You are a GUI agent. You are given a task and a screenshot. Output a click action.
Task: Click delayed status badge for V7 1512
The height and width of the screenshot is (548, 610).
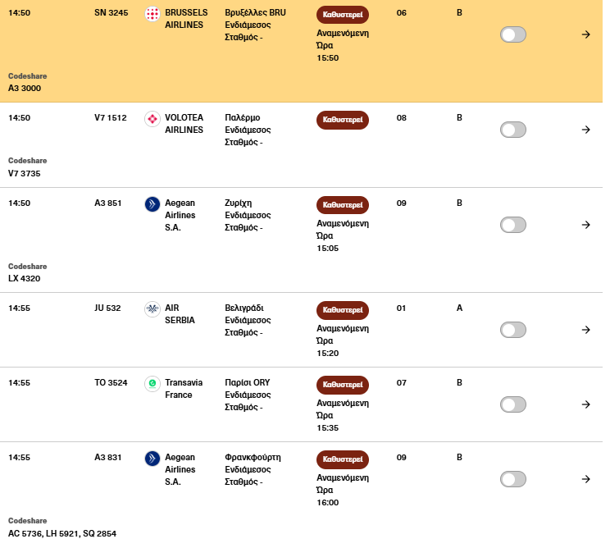coord(343,120)
